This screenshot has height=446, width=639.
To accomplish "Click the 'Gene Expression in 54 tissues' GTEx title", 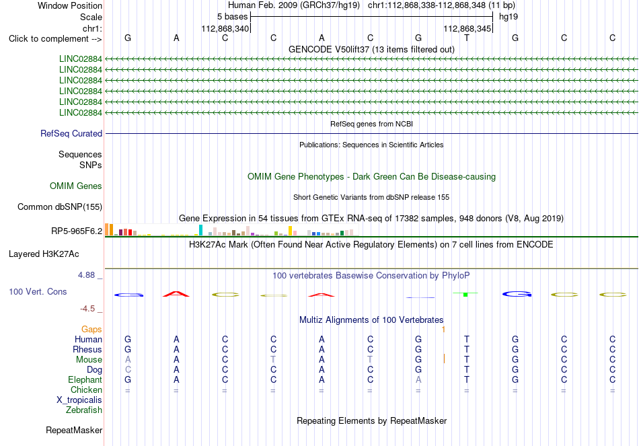I will click(371, 219).
